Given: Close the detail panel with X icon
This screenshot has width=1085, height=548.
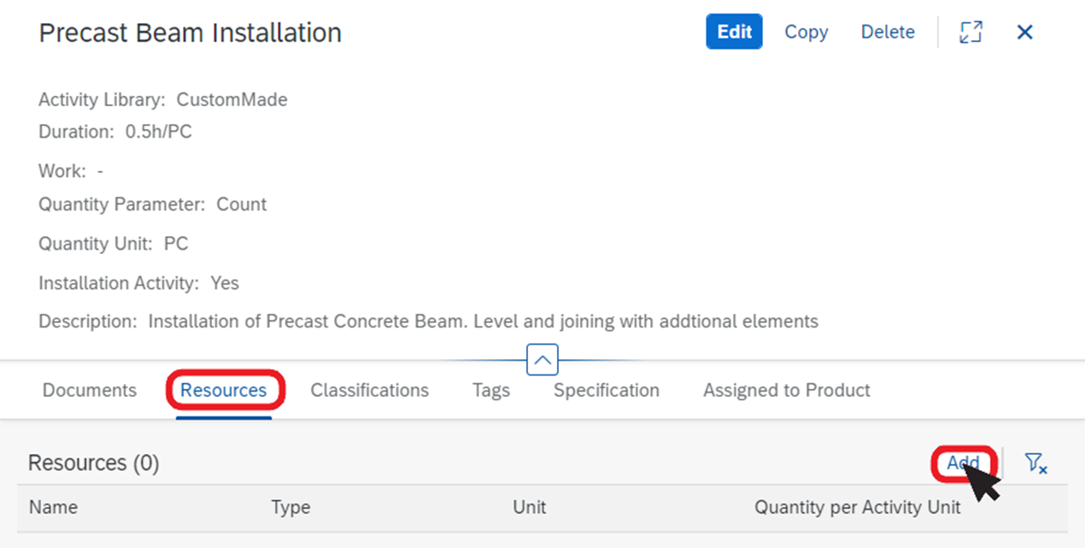Looking at the screenshot, I should click(x=1025, y=32).
